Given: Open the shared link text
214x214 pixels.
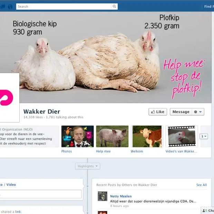Looking at the screenshot, I should [18, 212].
